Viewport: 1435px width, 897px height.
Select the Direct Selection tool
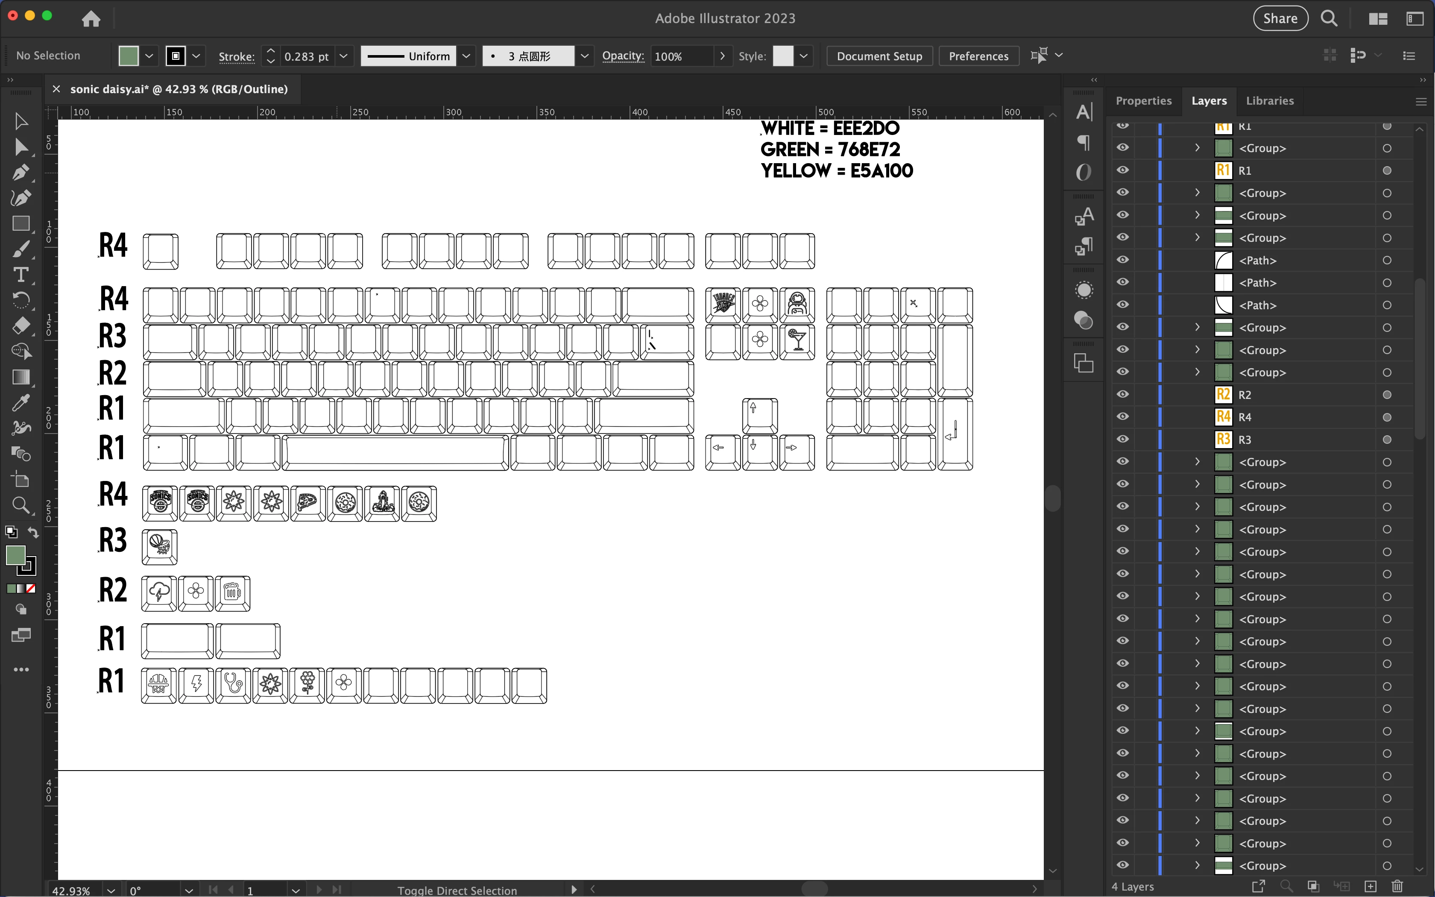point(21,147)
